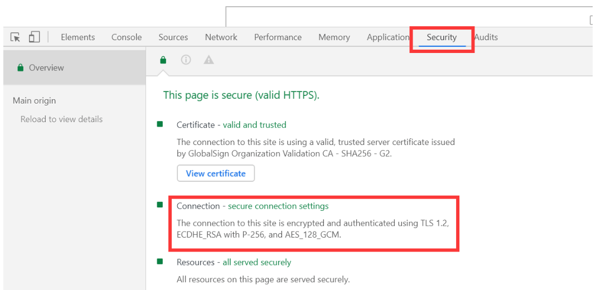Select Overview in the sidebar
Image resolution: width=596 pixels, height=290 pixels.
tap(75, 67)
